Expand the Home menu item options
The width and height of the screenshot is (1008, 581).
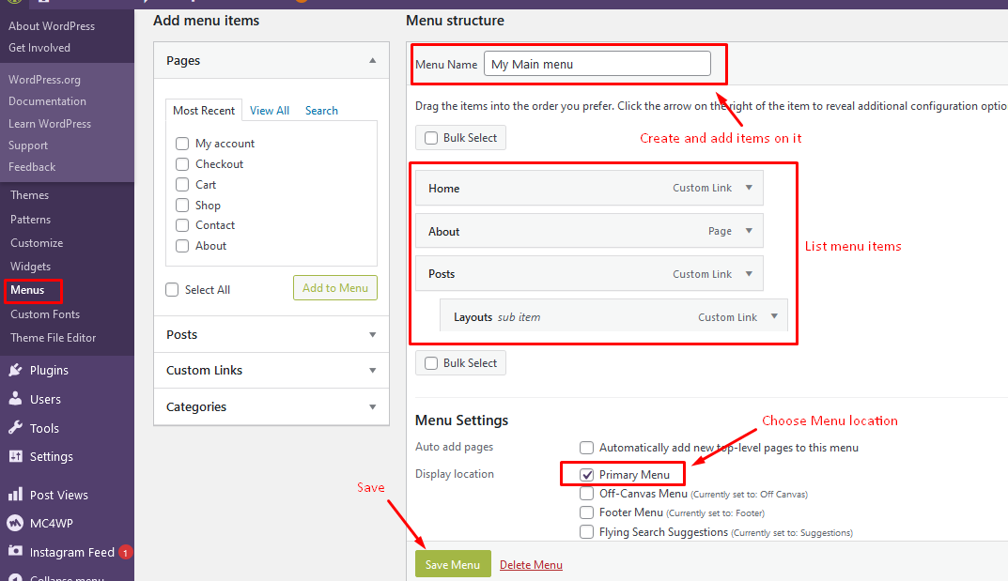point(749,188)
